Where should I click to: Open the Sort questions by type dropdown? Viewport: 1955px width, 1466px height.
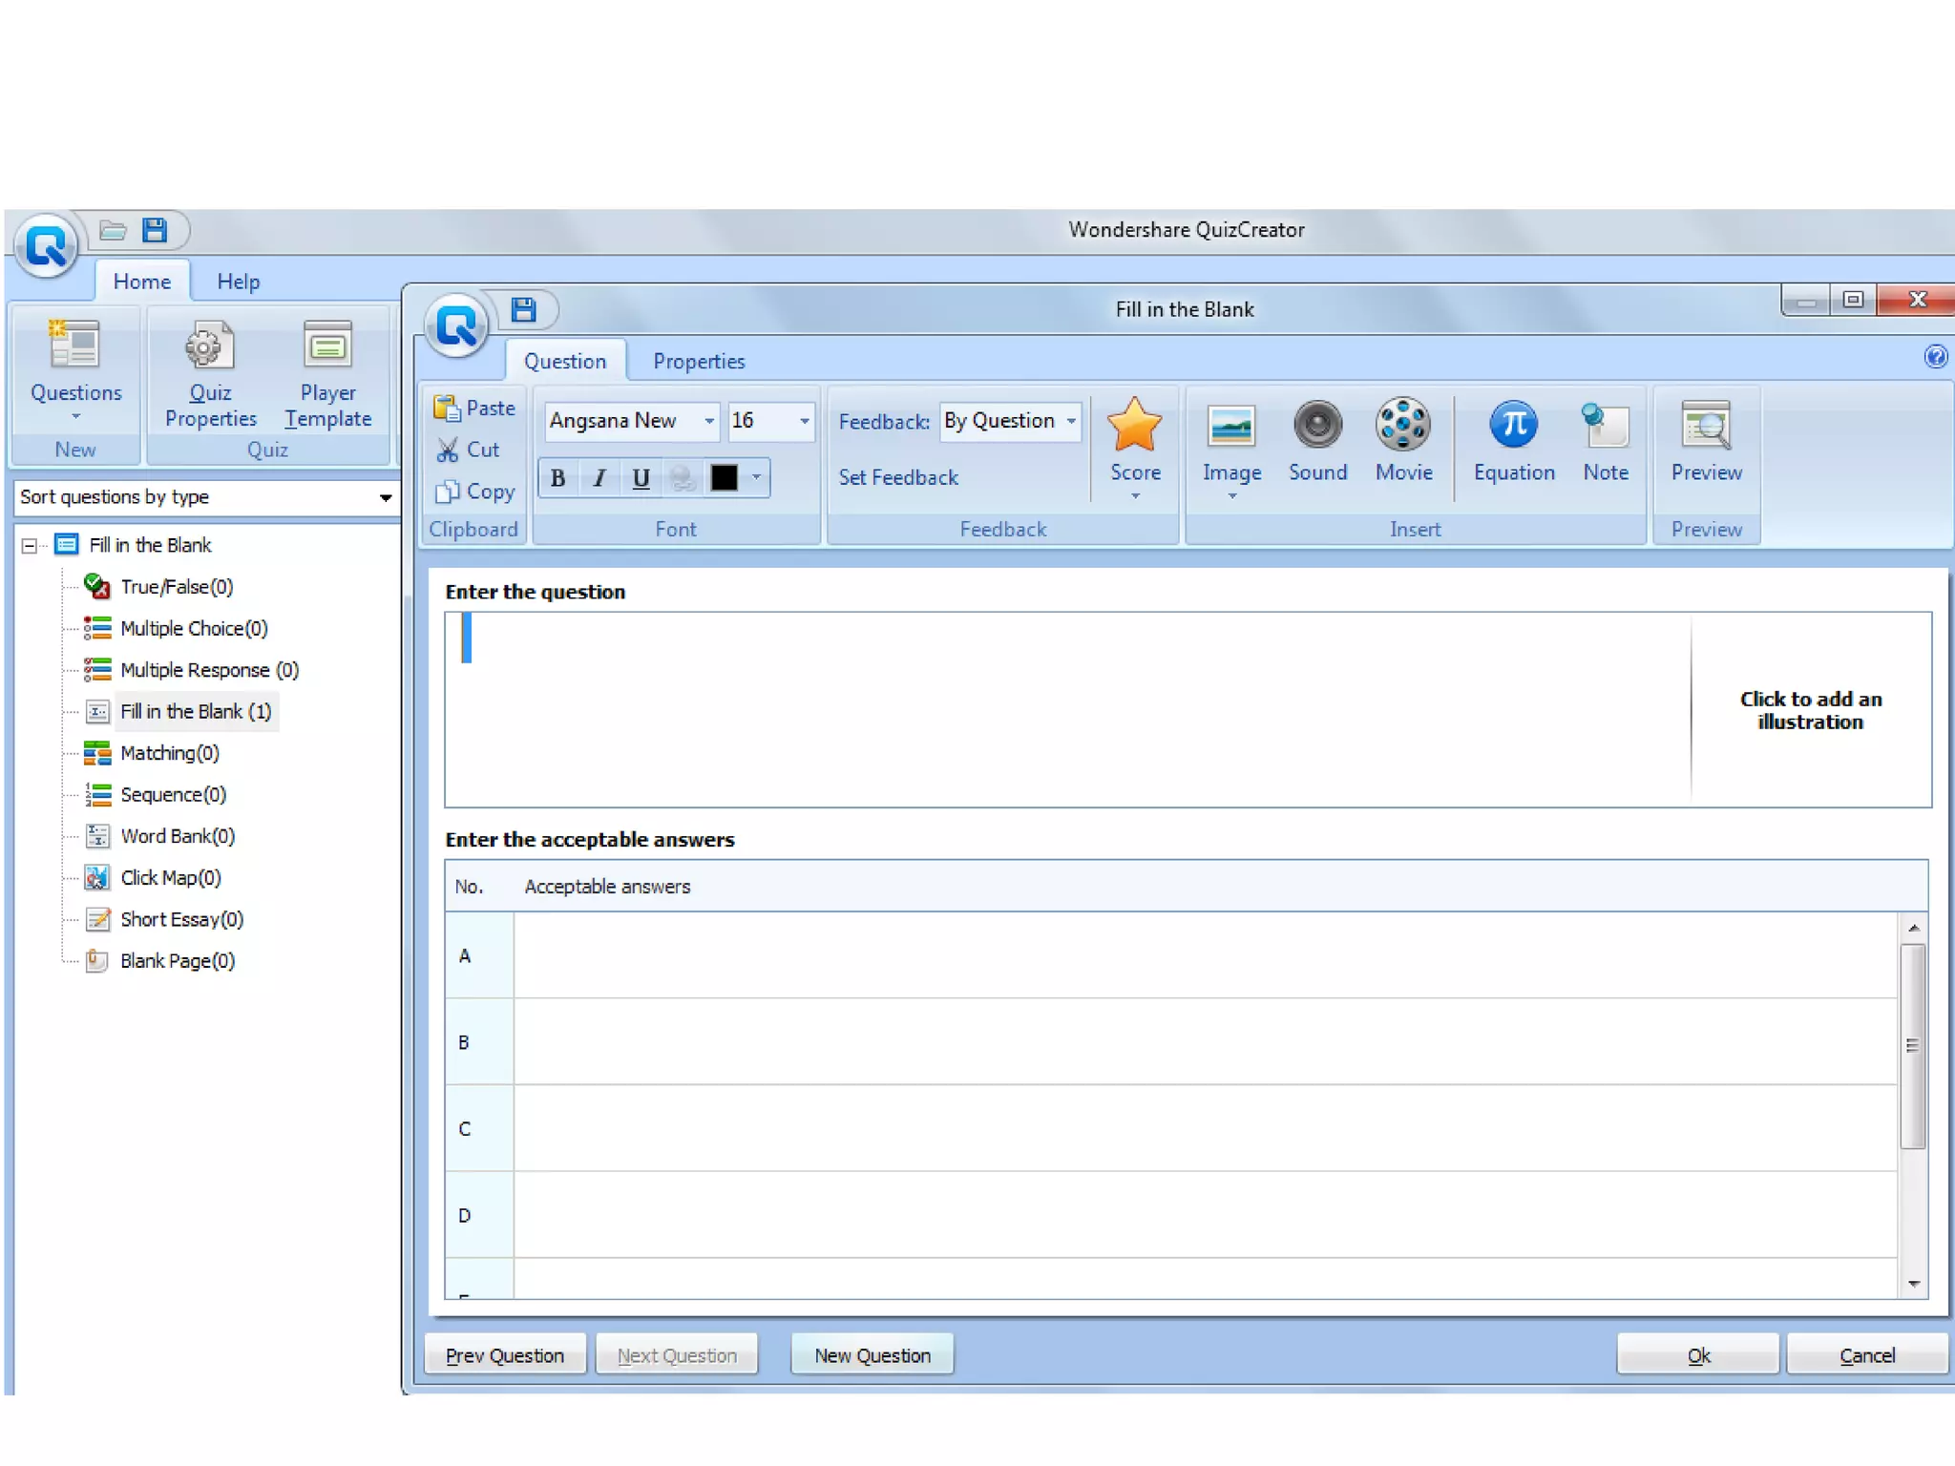point(385,497)
